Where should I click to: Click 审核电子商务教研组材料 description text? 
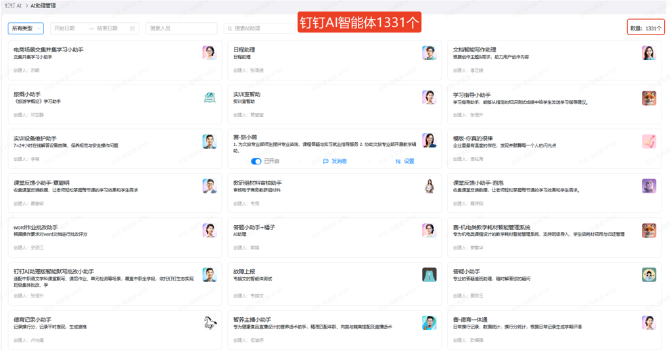point(257,190)
